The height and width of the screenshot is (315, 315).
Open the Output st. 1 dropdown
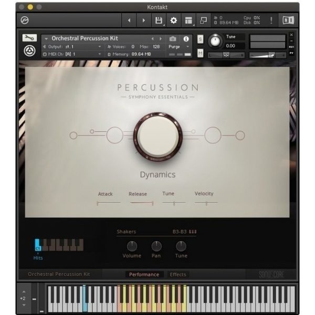[72, 47]
